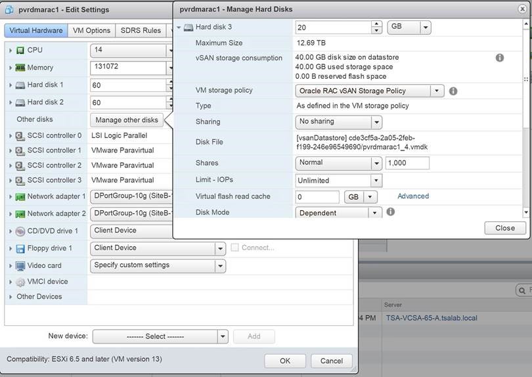This screenshot has width=532, height=377.
Task: Expand the SCSI controller 0 row
Action: click(x=11, y=136)
